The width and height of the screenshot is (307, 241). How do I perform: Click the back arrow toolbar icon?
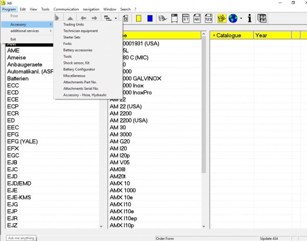[x=83, y=18]
